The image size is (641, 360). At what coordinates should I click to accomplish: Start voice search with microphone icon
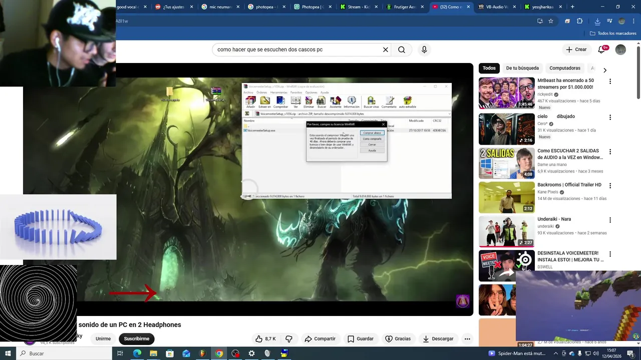(424, 49)
